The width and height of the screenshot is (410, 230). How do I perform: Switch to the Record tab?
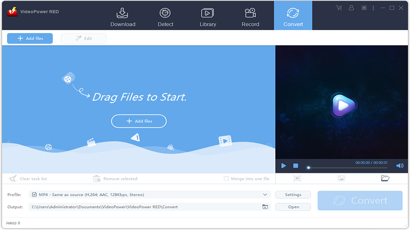coord(250,17)
